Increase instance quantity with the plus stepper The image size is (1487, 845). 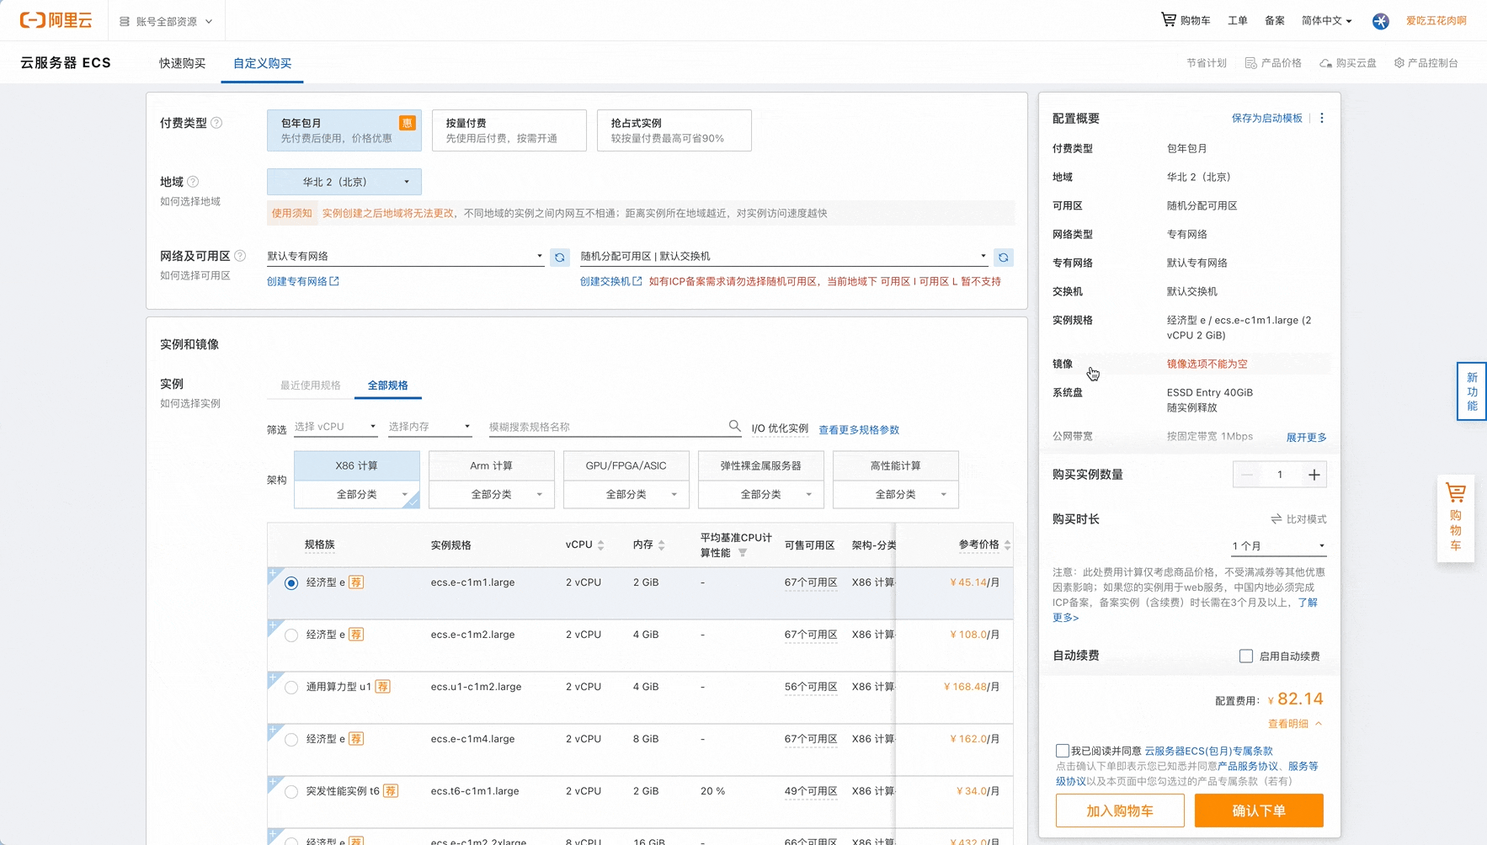click(x=1314, y=474)
